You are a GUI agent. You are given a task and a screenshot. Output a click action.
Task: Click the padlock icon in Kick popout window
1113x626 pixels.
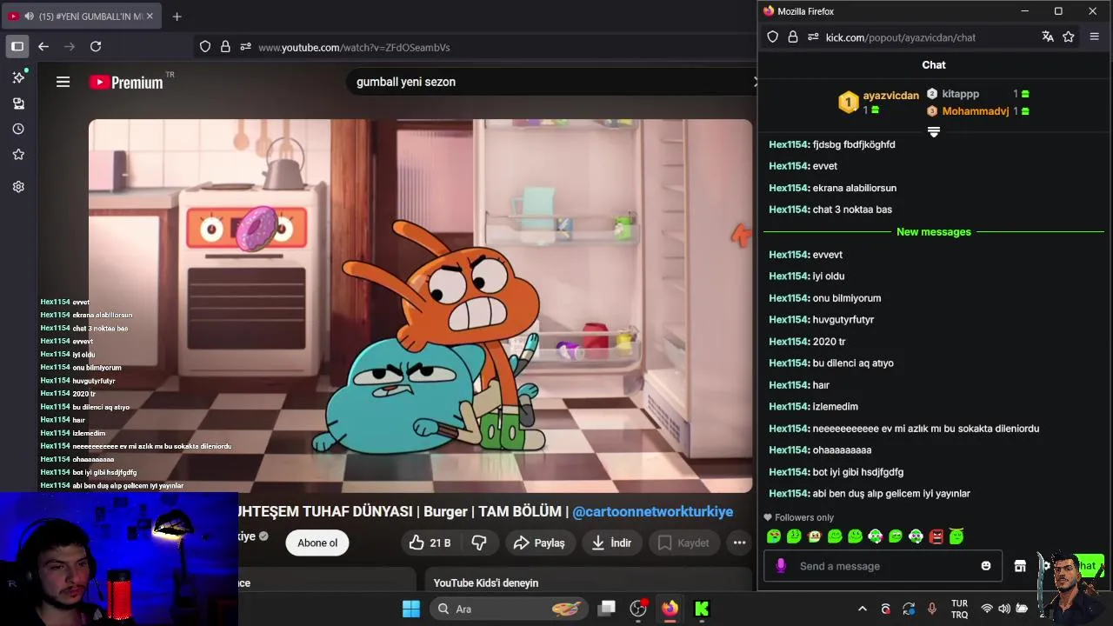[x=792, y=37]
